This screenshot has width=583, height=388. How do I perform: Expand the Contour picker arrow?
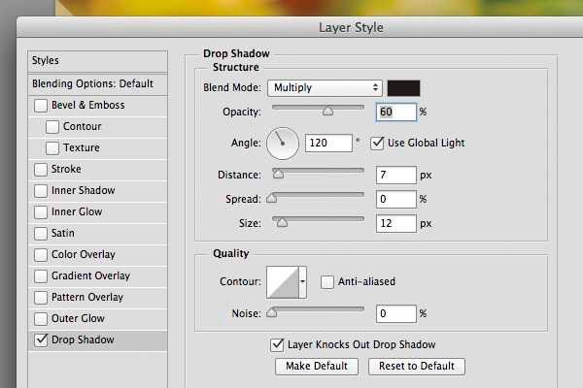coord(302,282)
